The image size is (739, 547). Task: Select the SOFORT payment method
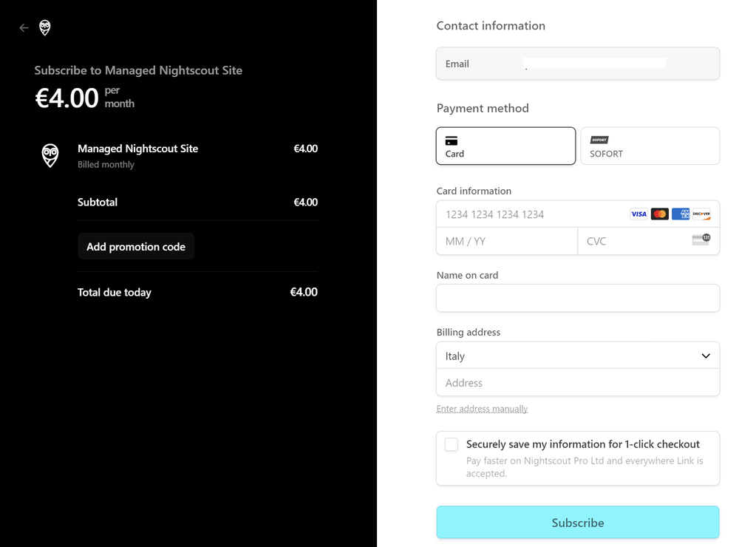tap(650, 146)
